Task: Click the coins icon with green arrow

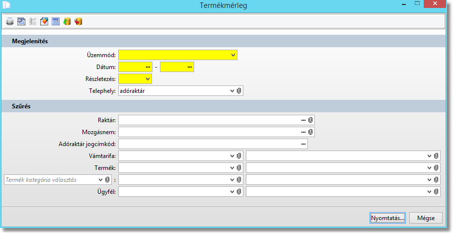Action: click(x=67, y=21)
